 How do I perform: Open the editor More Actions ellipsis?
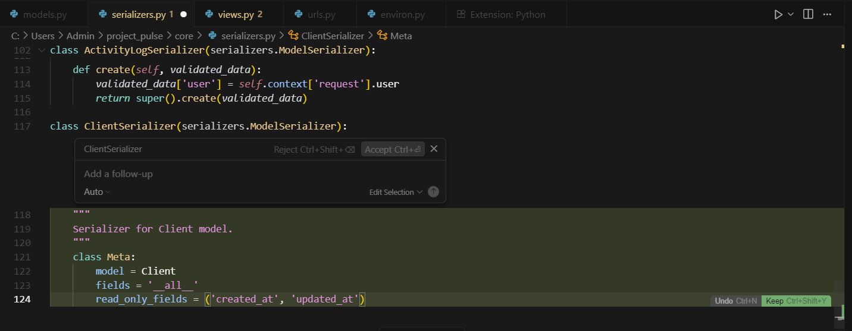click(x=828, y=14)
